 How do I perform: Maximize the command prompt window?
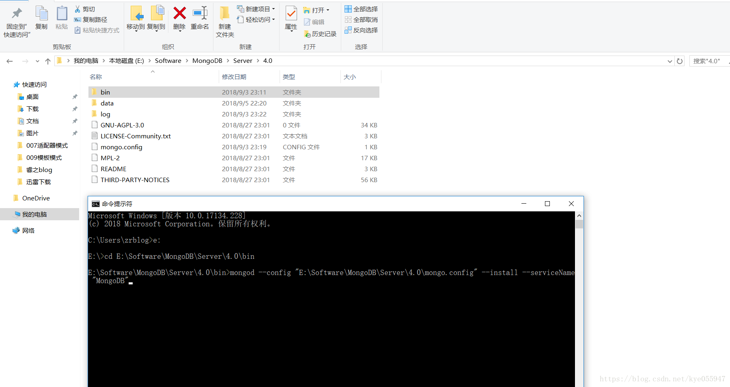tap(547, 204)
